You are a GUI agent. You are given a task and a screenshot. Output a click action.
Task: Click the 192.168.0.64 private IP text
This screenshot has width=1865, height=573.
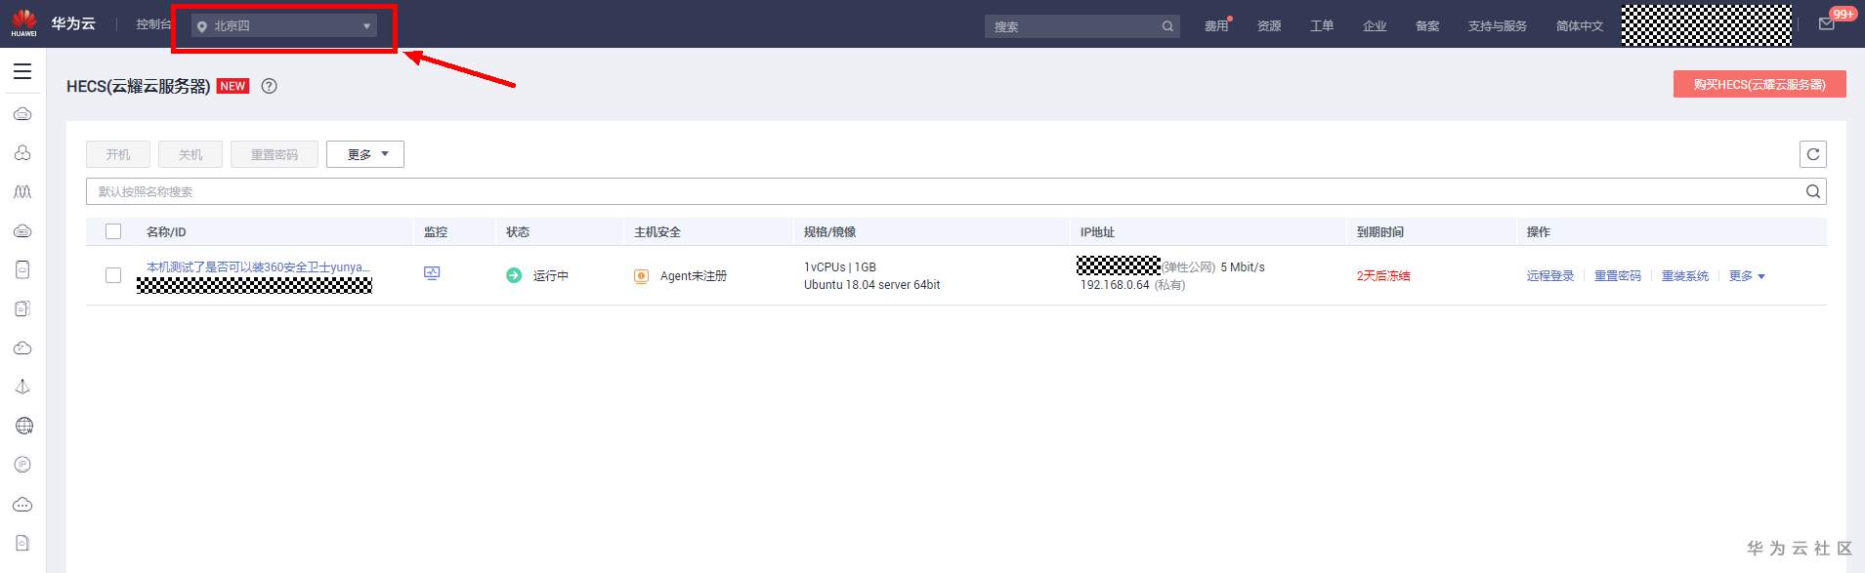click(x=1115, y=285)
